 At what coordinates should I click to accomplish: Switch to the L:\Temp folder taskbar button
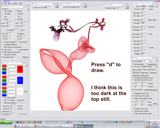coord(63,126)
